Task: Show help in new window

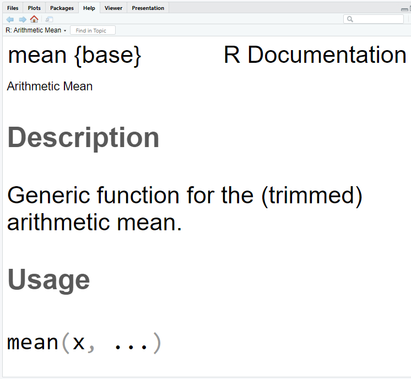Action: pyautogui.click(x=49, y=19)
